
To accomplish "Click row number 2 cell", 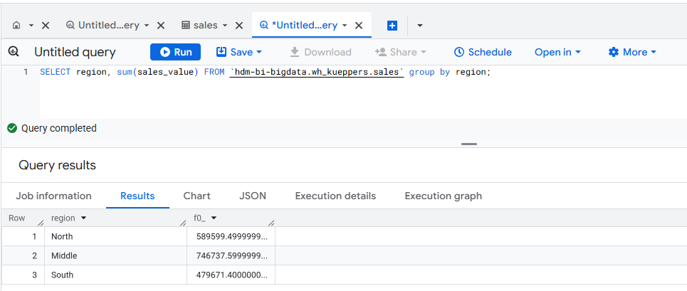I will (x=23, y=255).
